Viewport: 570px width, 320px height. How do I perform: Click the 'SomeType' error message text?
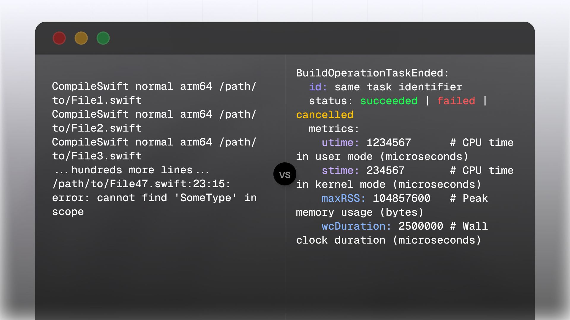205,198
